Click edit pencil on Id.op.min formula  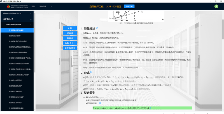150,108
